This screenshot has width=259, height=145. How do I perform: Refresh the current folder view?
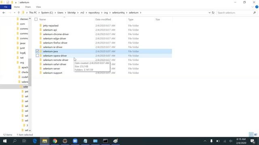(213, 12)
